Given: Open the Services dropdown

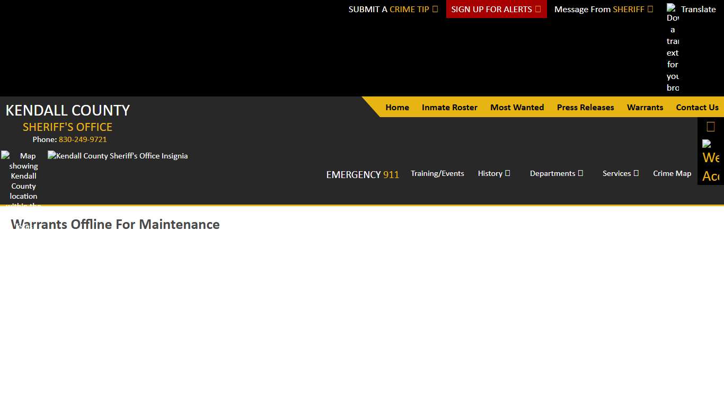Looking at the screenshot, I should click(620, 173).
